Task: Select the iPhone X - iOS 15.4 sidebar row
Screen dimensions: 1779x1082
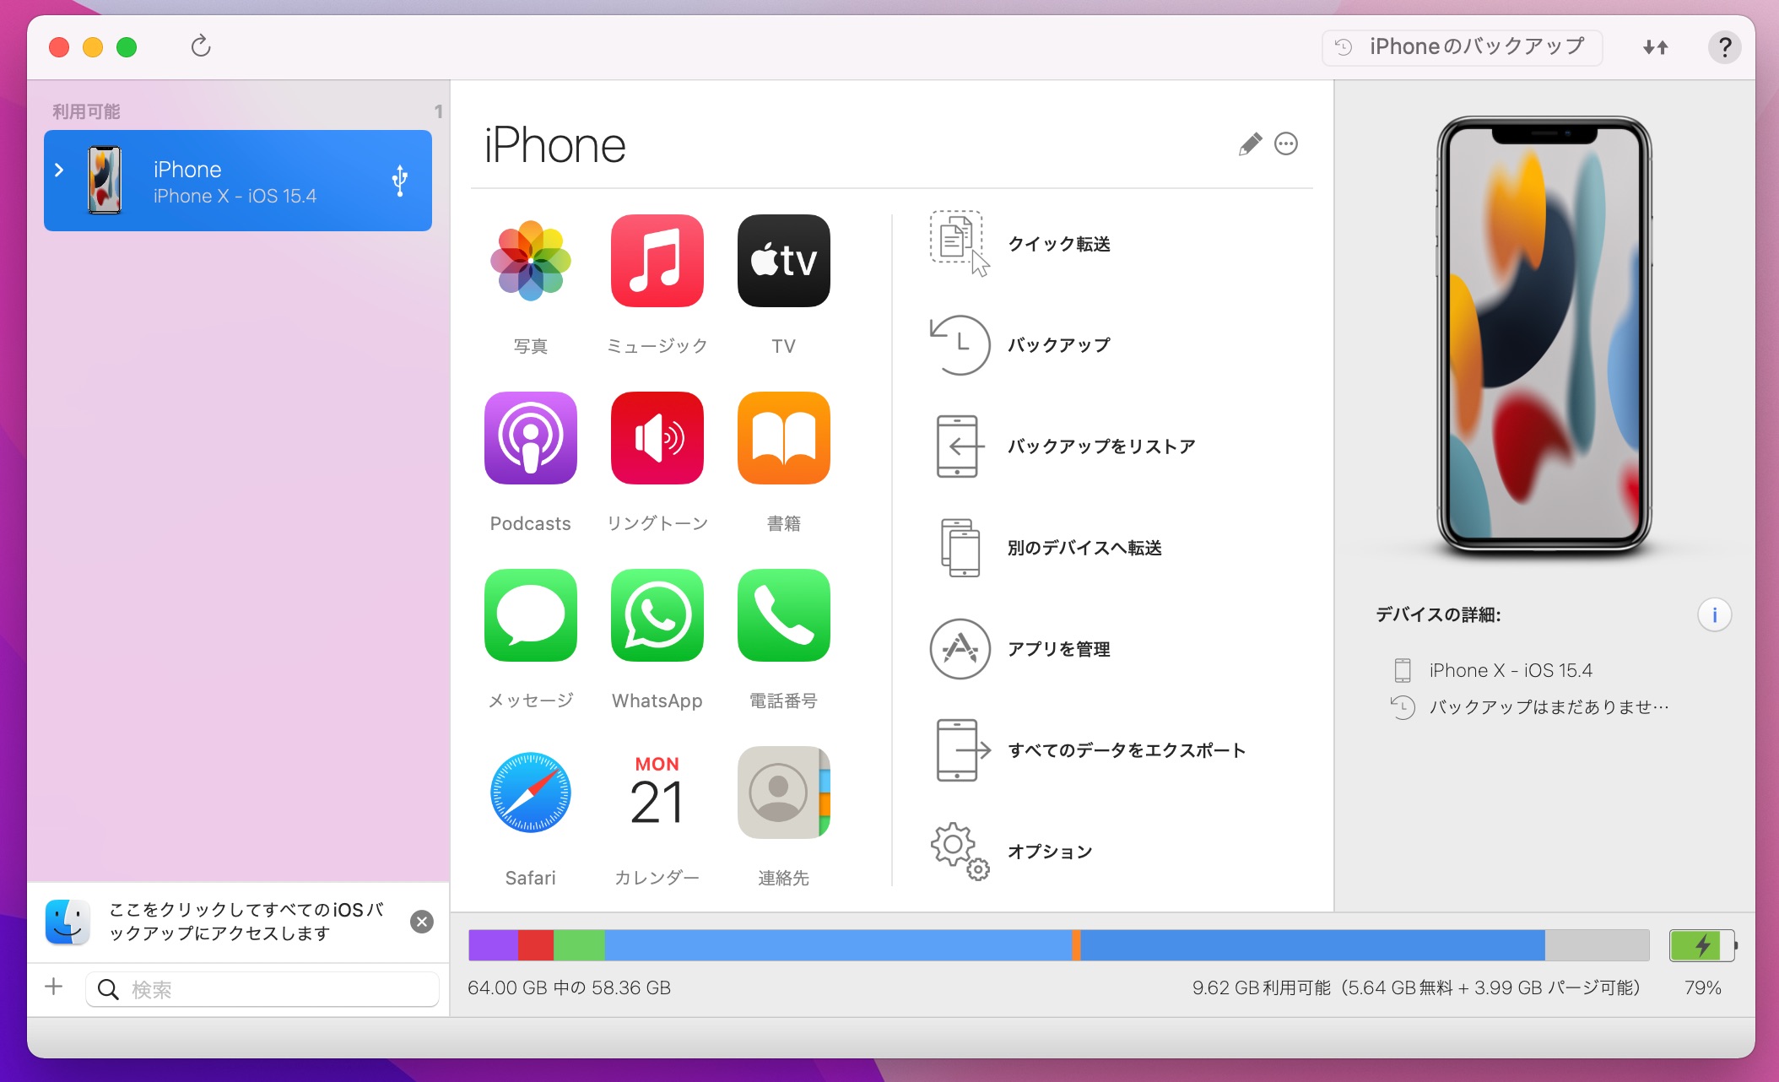Action: click(238, 181)
